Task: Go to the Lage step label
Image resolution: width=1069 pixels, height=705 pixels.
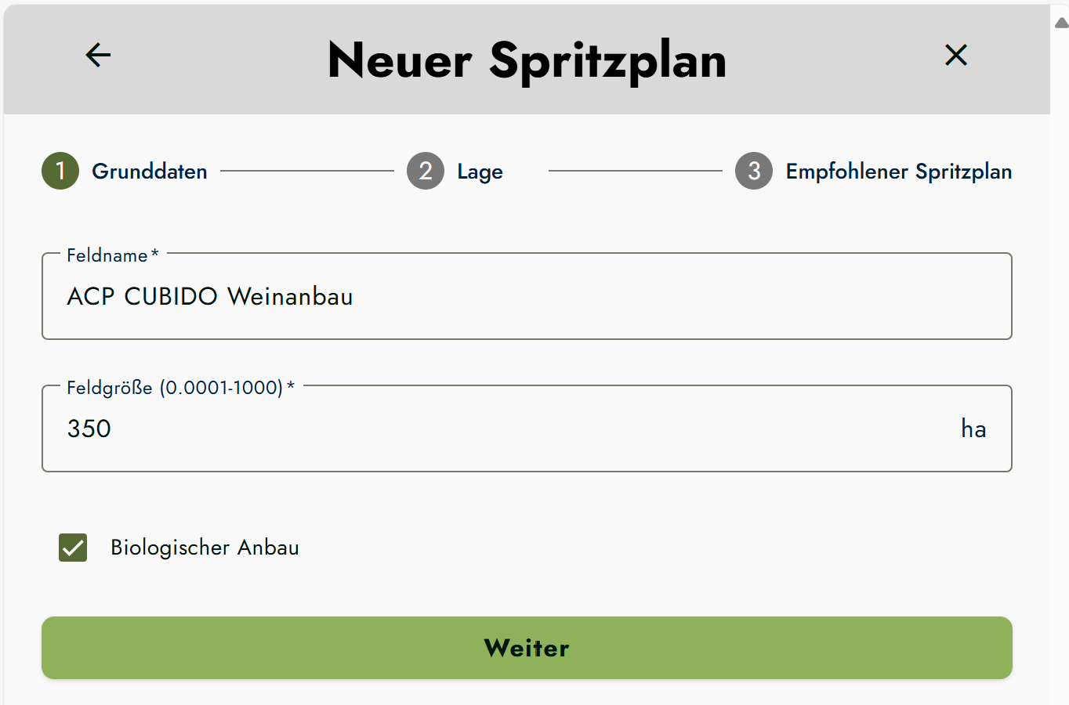Action: [480, 172]
